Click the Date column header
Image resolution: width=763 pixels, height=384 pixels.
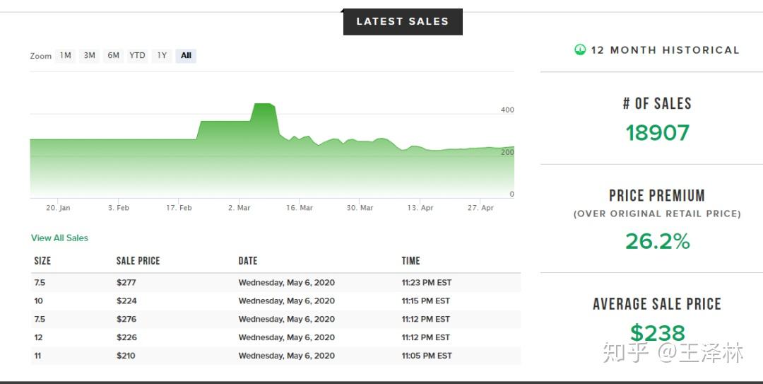(x=247, y=261)
